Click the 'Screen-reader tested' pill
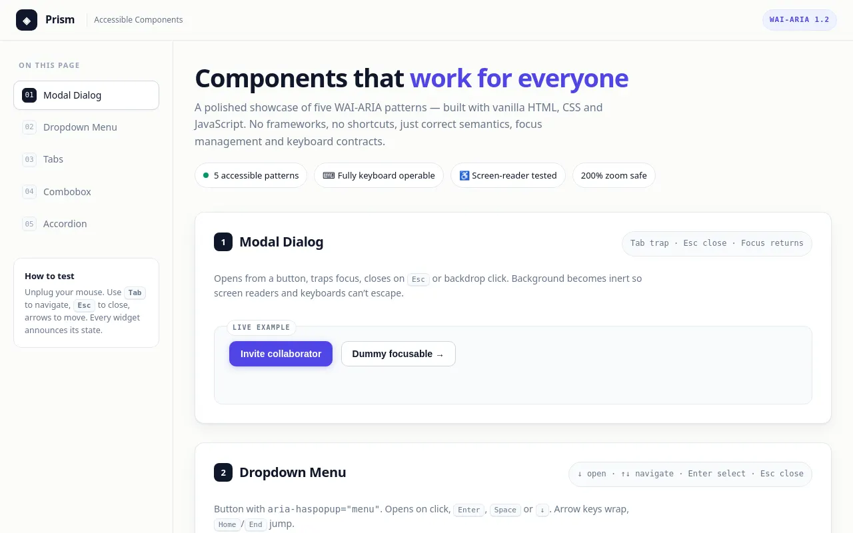The image size is (853, 533). pos(508,175)
